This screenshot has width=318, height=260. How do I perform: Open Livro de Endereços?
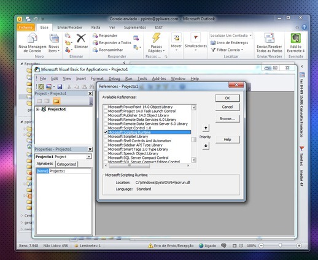point(229,43)
